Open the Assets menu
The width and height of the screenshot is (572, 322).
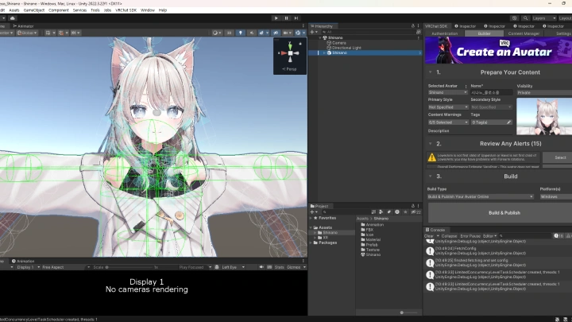(x=14, y=10)
